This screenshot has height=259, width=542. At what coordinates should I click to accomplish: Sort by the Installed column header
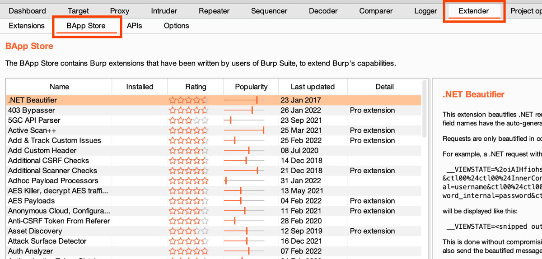140,87
